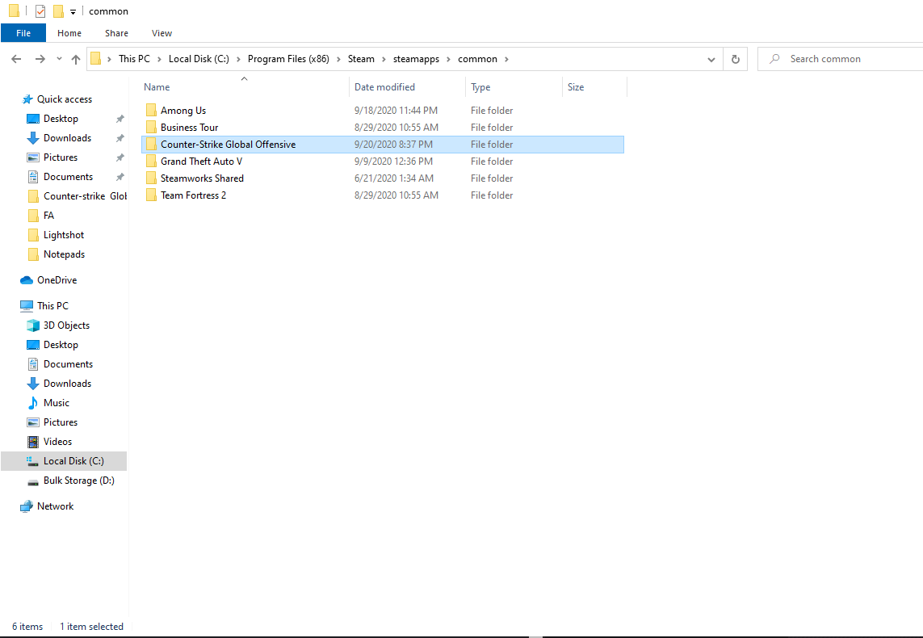Image resolution: width=923 pixels, height=638 pixels.
Task: Select the Among Us folder icon
Action: tap(151, 110)
